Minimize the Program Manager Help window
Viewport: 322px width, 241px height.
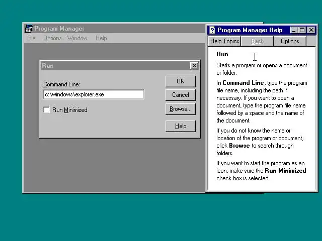pos(294,30)
